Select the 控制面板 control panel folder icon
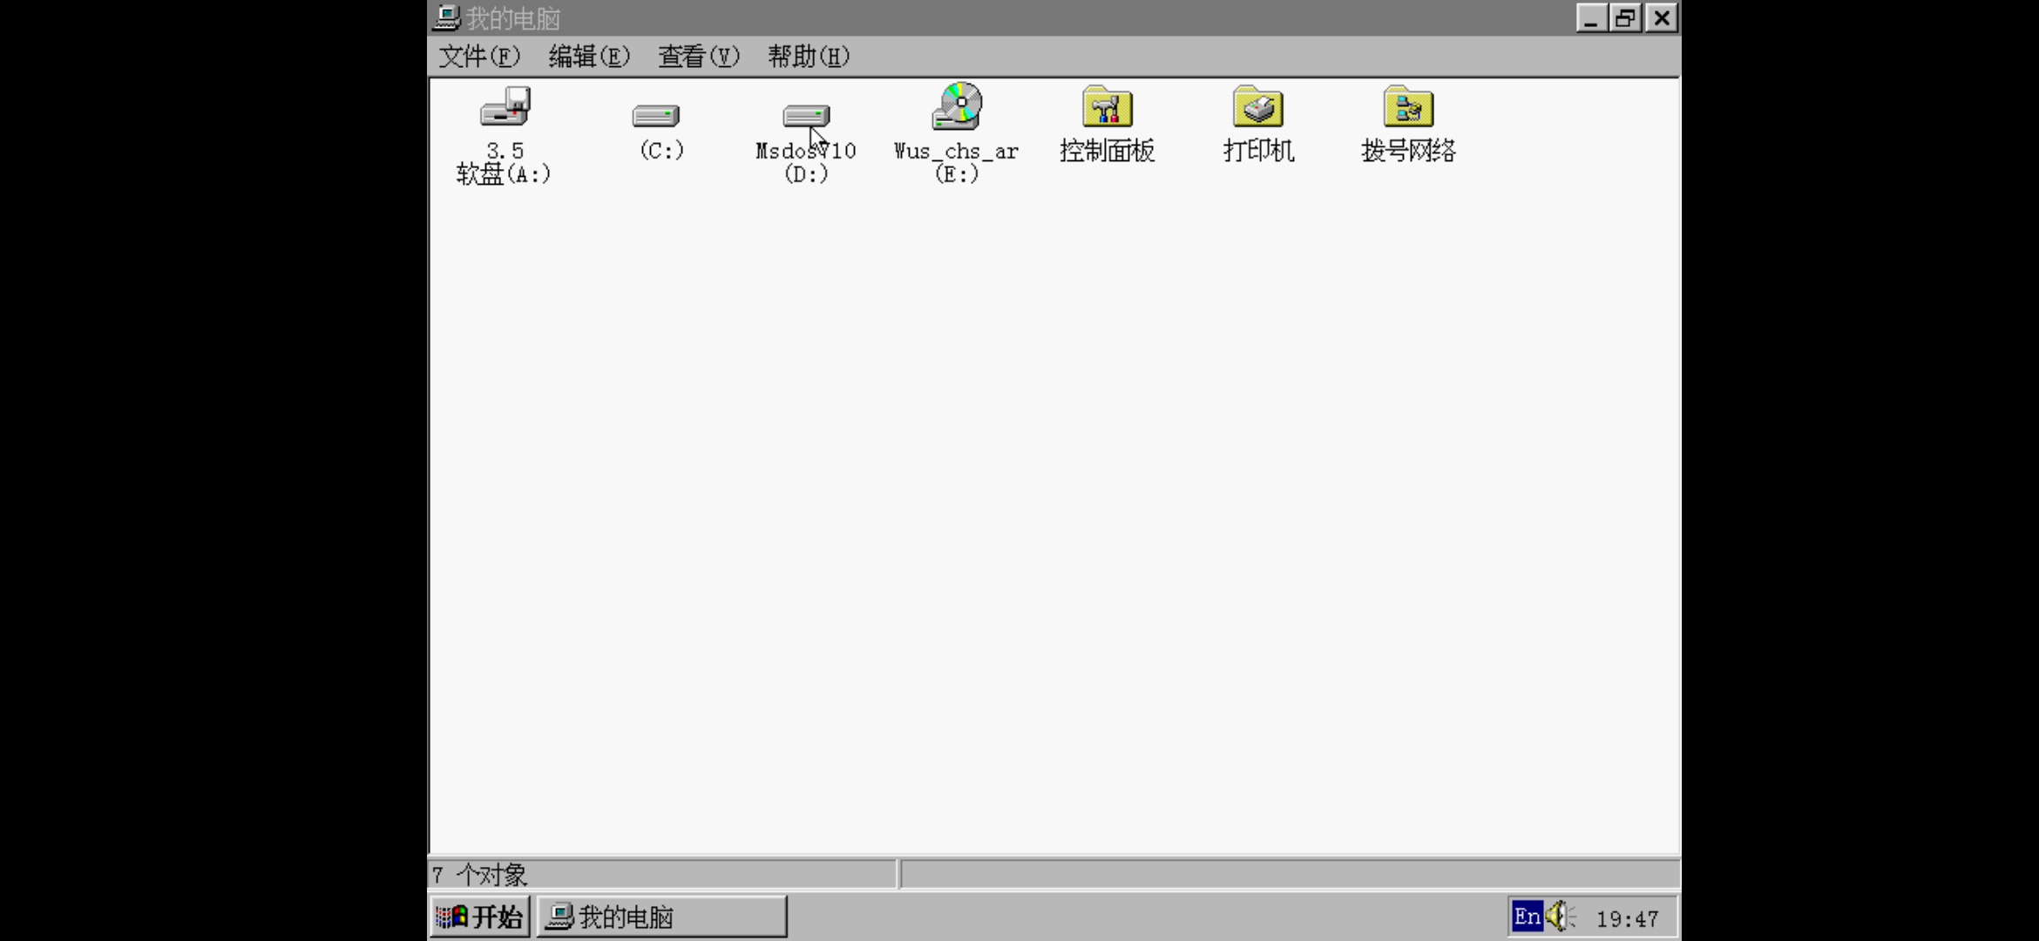Viewport: 2039px width, 941px height. pos(1107,108)
